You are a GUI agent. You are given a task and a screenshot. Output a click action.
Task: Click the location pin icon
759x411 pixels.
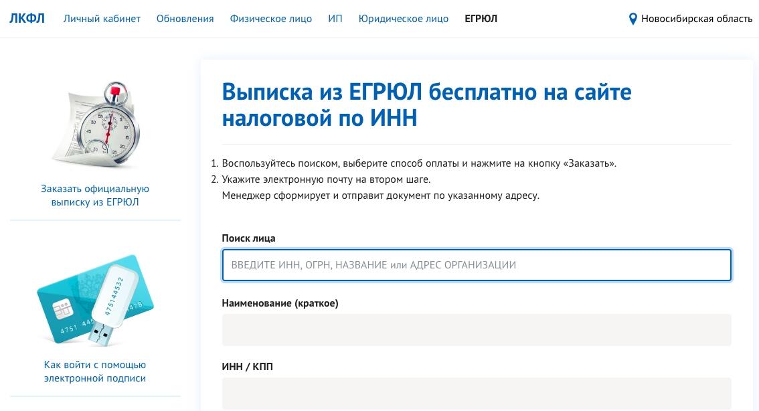pyautogui.click(x=632, y=19)
